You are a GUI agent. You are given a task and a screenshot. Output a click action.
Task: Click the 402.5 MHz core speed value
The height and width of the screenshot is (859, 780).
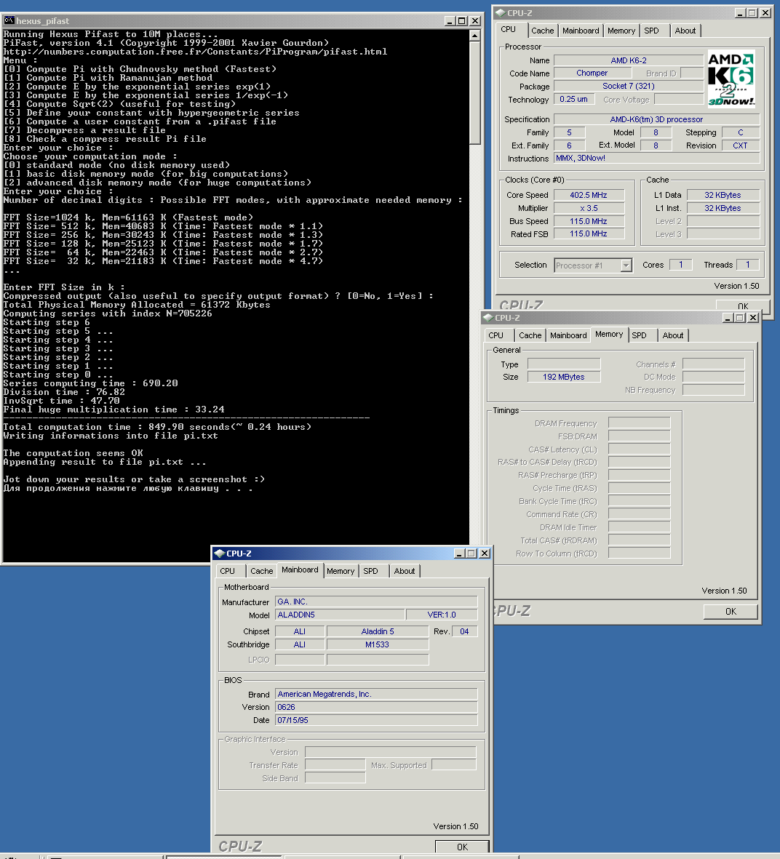click(589, 195)
